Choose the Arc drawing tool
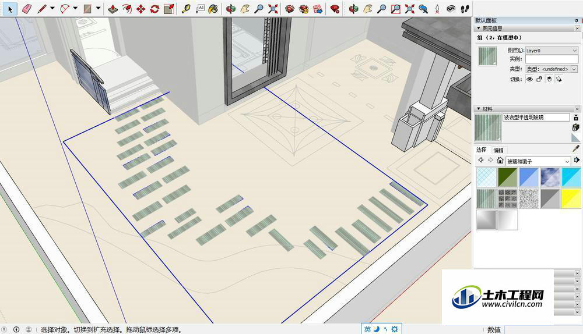The image size is (583, 334). pos(65,9)
